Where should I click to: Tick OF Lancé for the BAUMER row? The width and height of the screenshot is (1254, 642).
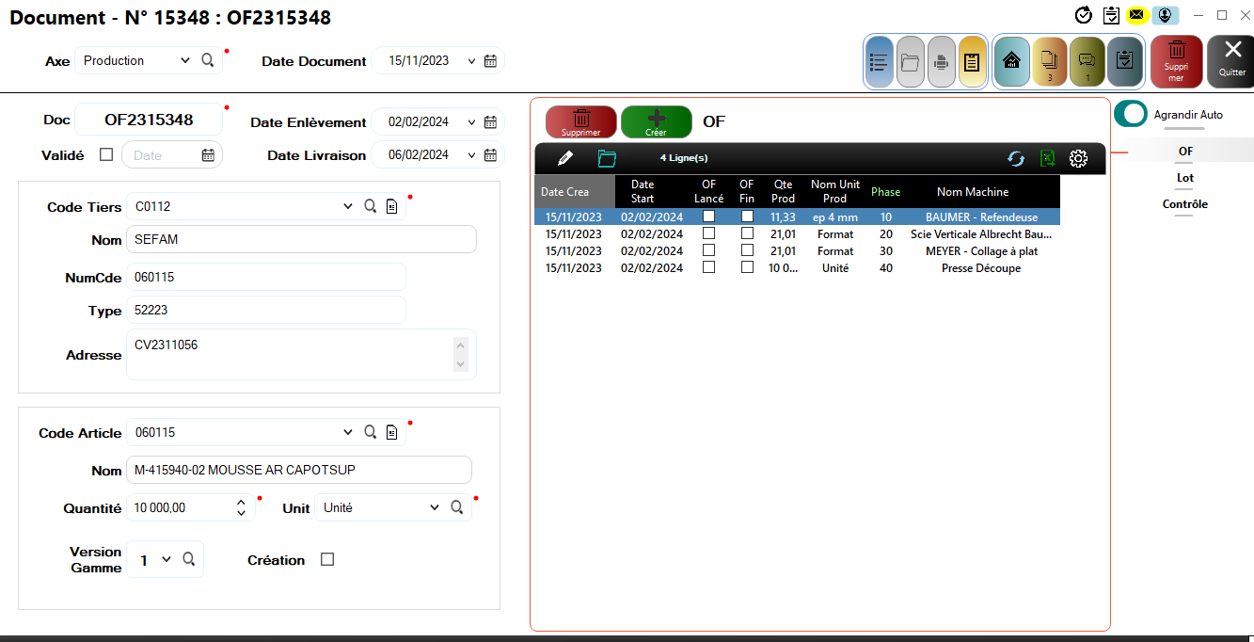pos(709,217)
